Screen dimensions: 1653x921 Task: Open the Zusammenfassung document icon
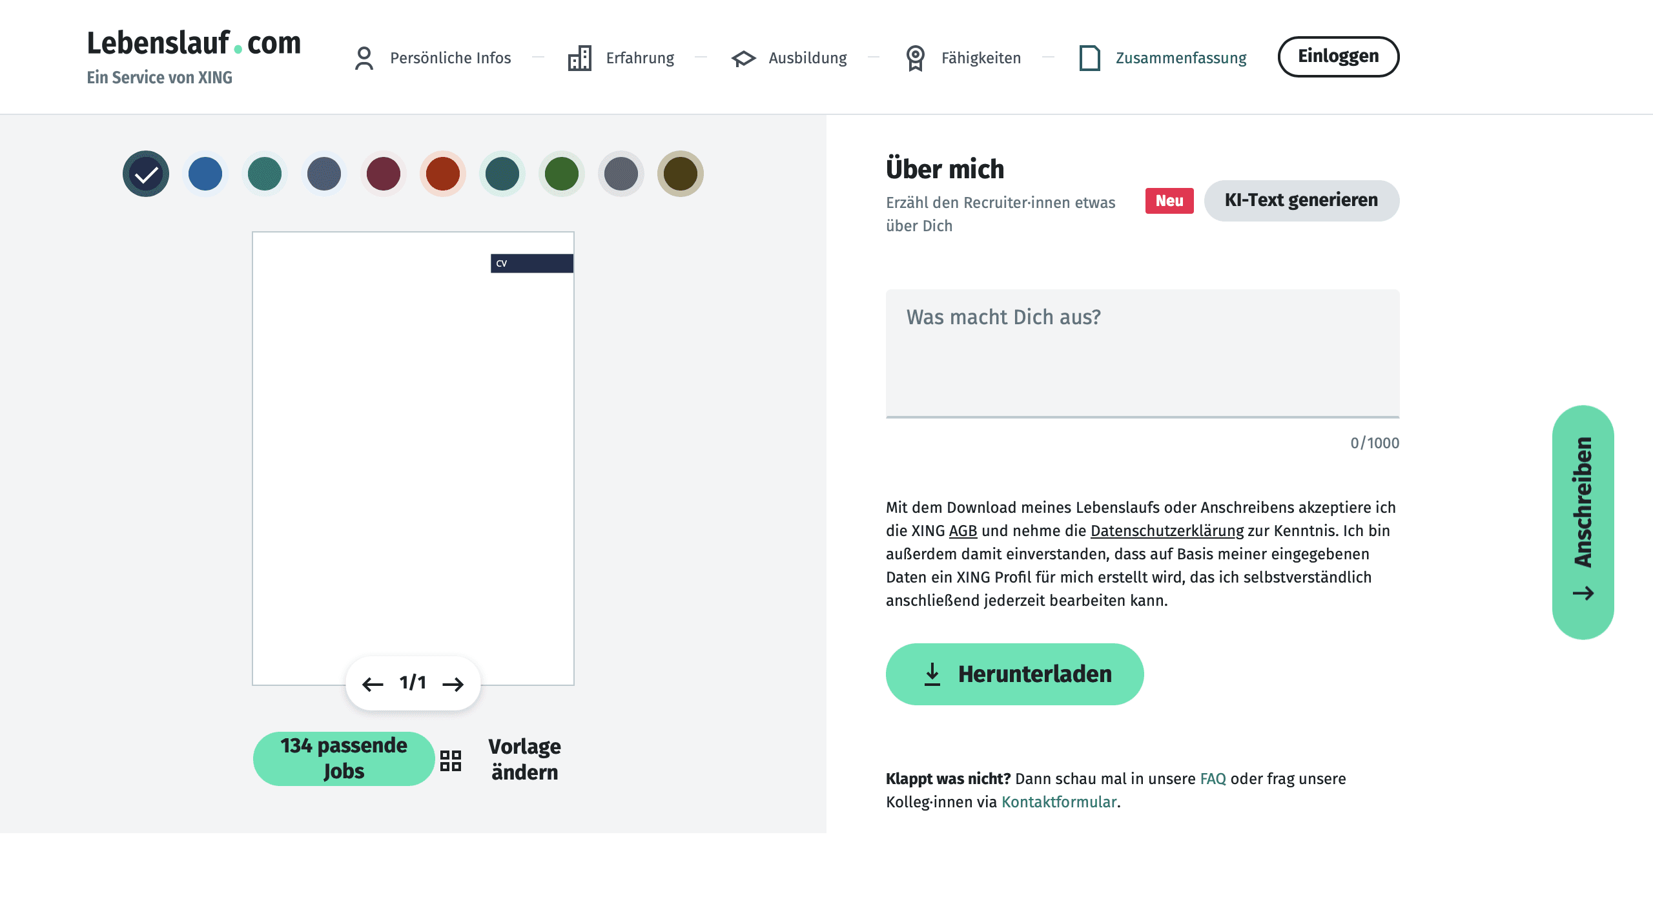pyautogui.click(x=1090, y=57)
